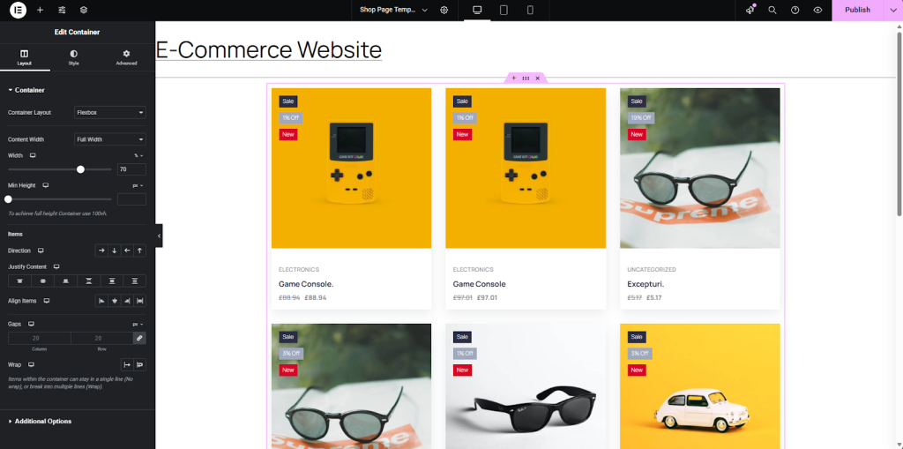
Task: Open the What's New notifications icon
Action: 750,10
